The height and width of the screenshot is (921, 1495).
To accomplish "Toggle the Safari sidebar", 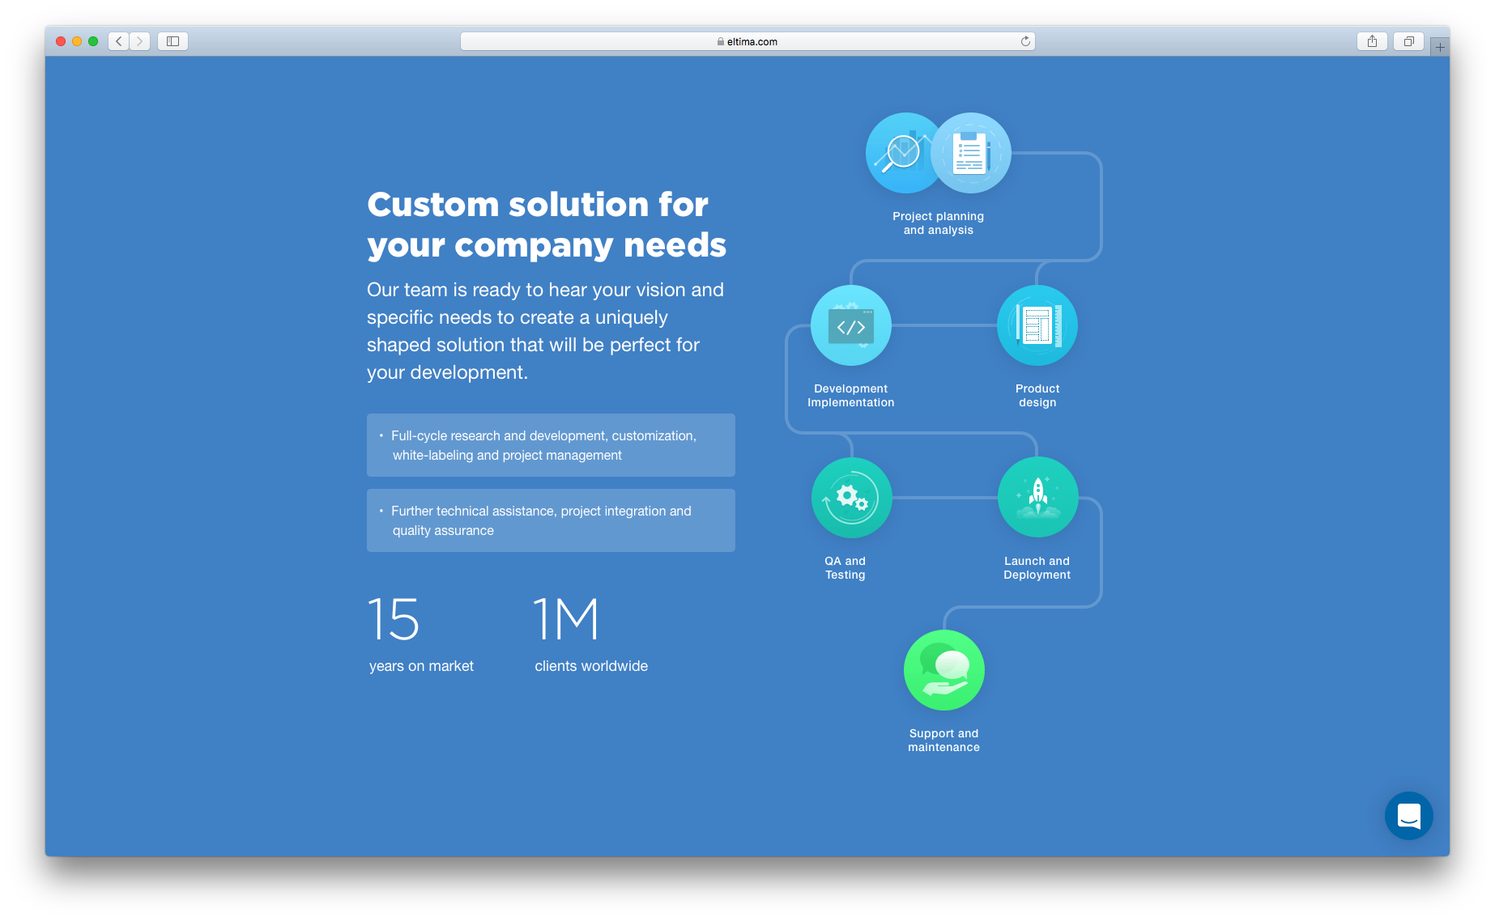I will point(172,41).
